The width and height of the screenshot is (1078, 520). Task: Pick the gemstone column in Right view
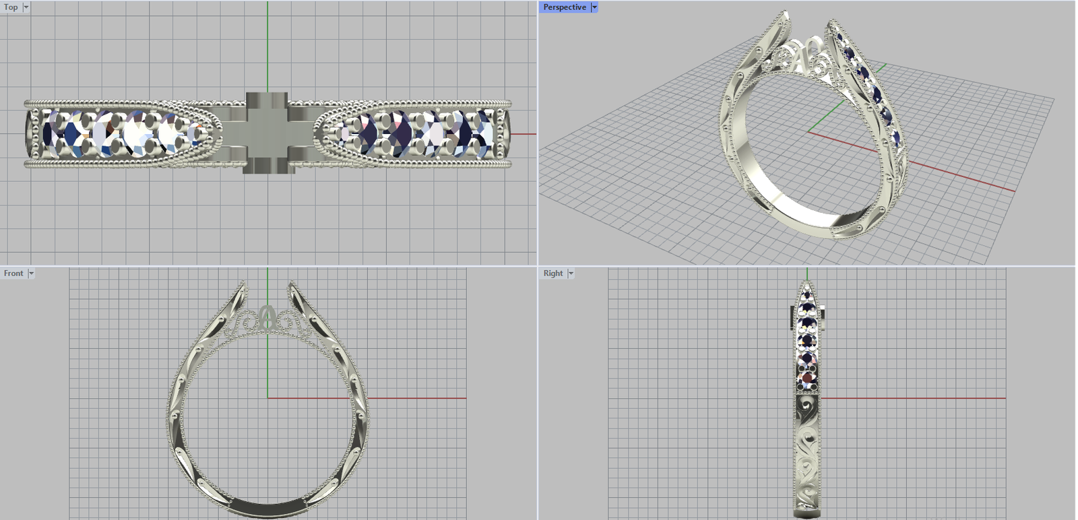click(807, 337)
